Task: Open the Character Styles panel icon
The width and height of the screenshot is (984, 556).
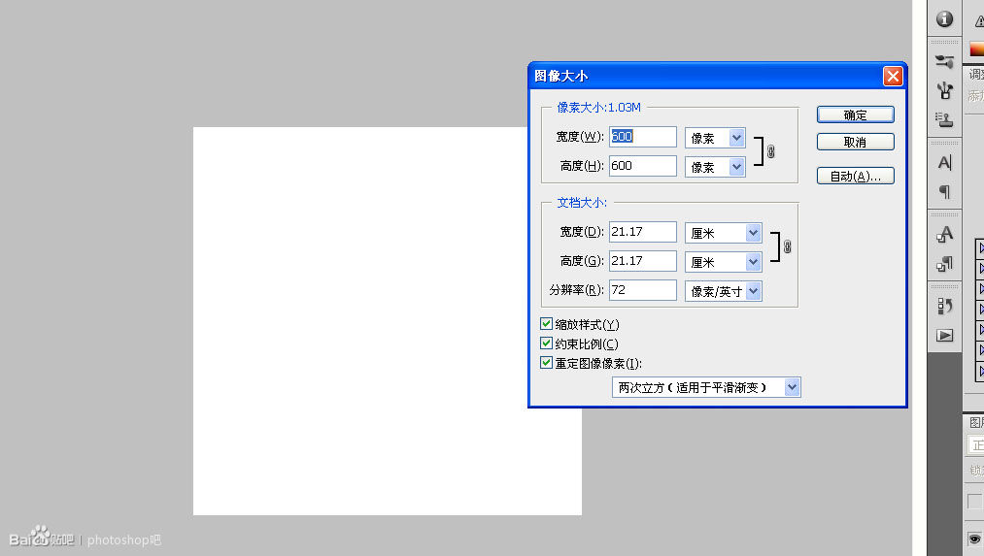Action: click(x=944, y=235)
